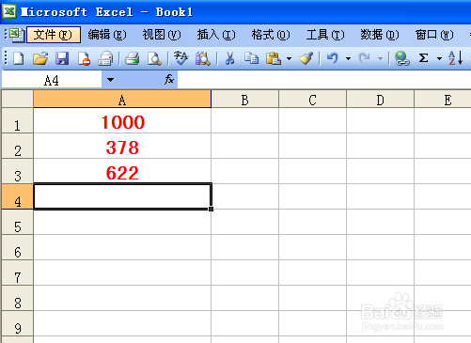471x343 pixels.
Task: Open the 格式(O) menu
Action: point(271,35)
